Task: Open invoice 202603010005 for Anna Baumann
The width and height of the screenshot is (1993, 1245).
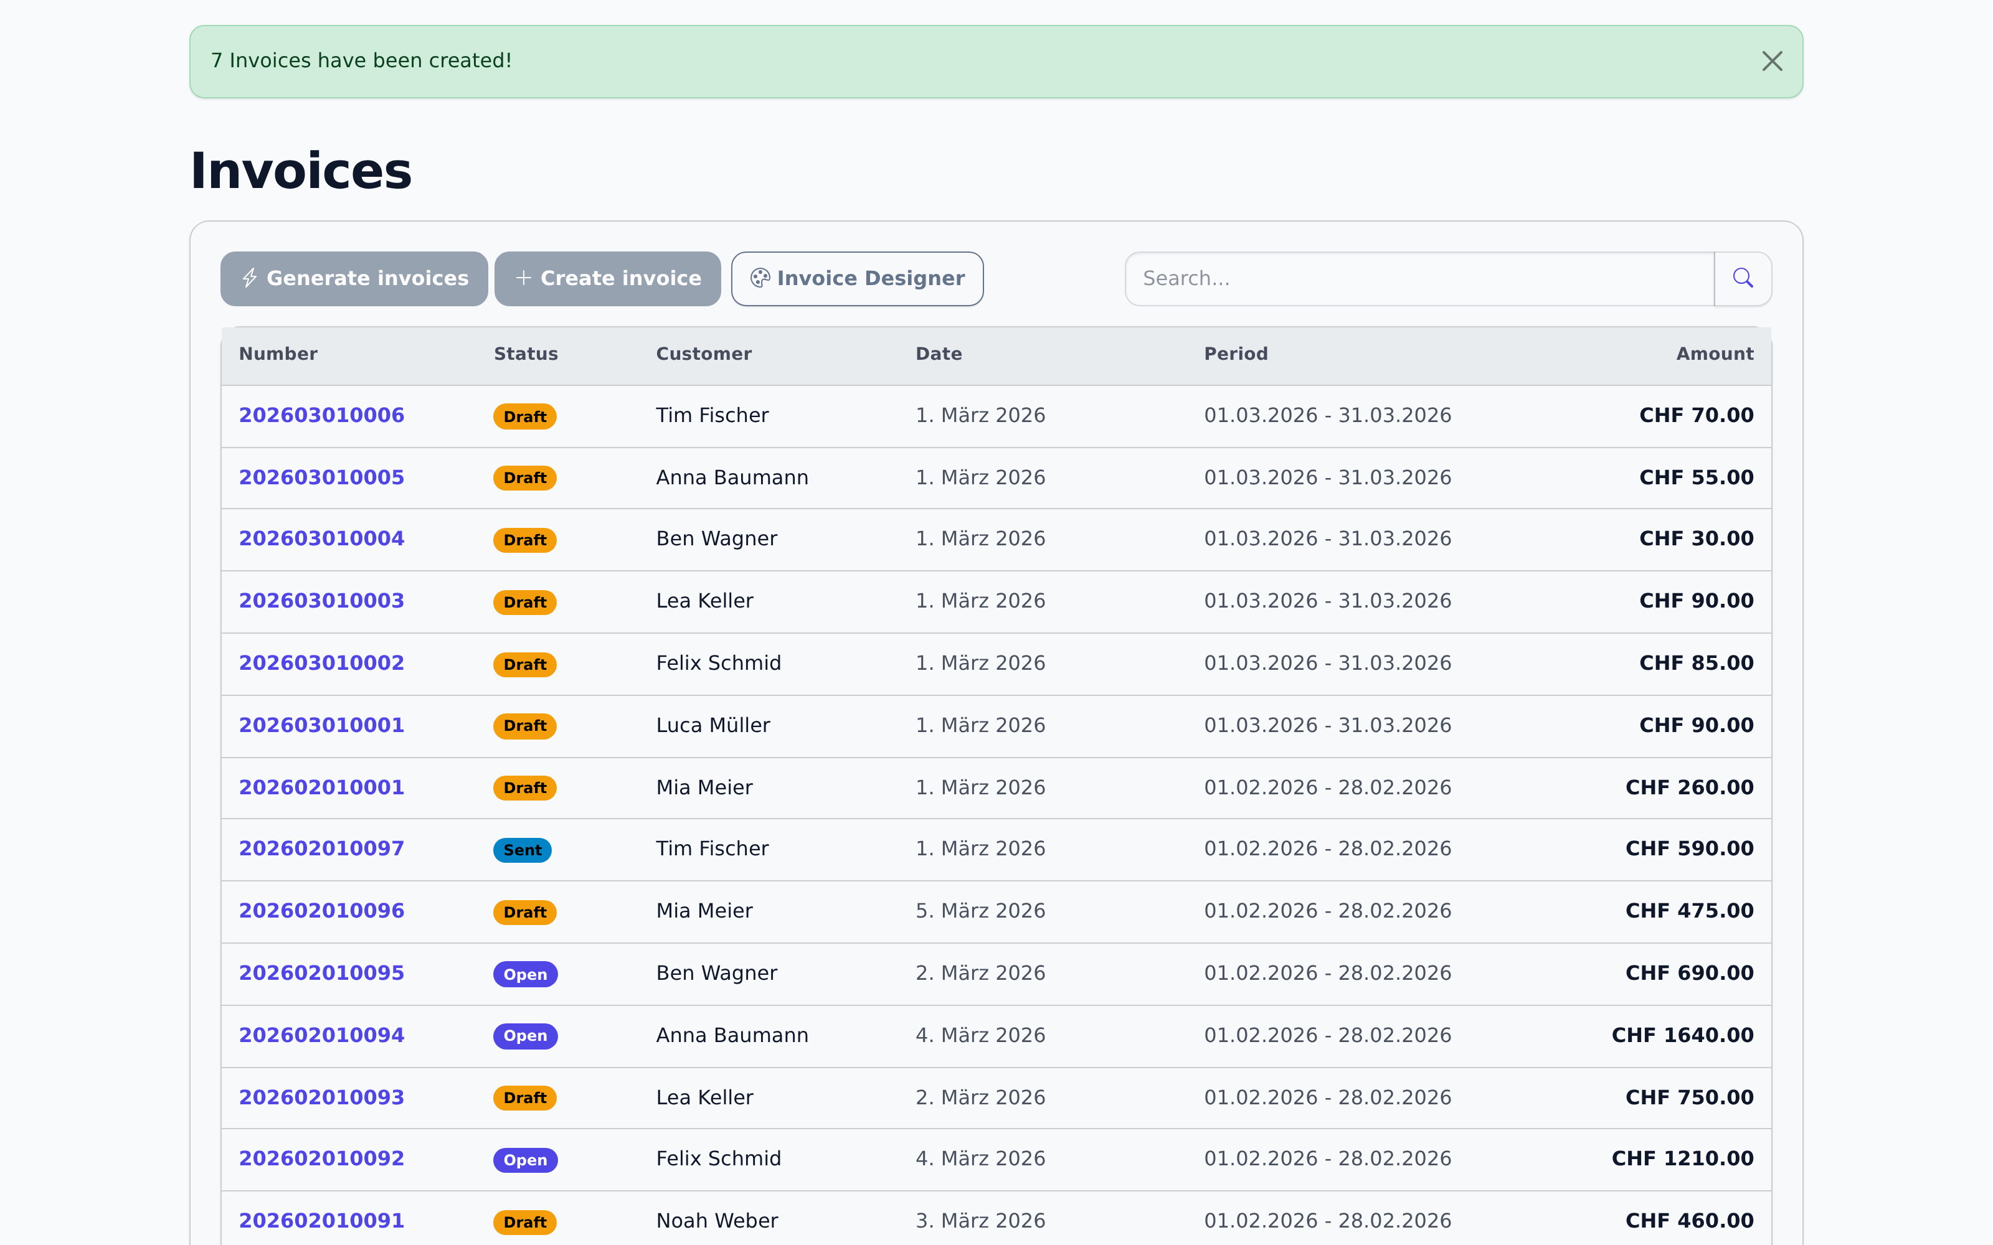Action: click(x=321, y=477)
